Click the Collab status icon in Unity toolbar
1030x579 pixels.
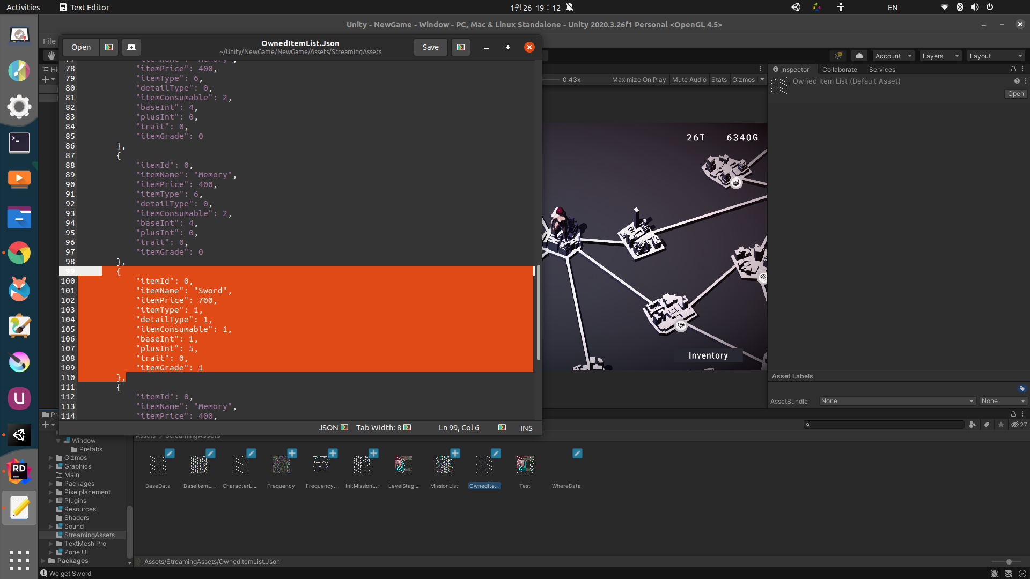(838, 56)
